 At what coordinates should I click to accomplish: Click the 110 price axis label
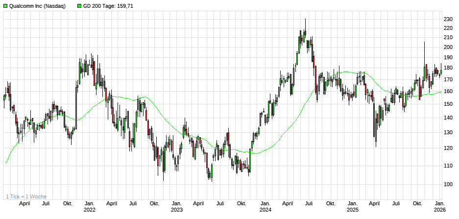(448, 165)
